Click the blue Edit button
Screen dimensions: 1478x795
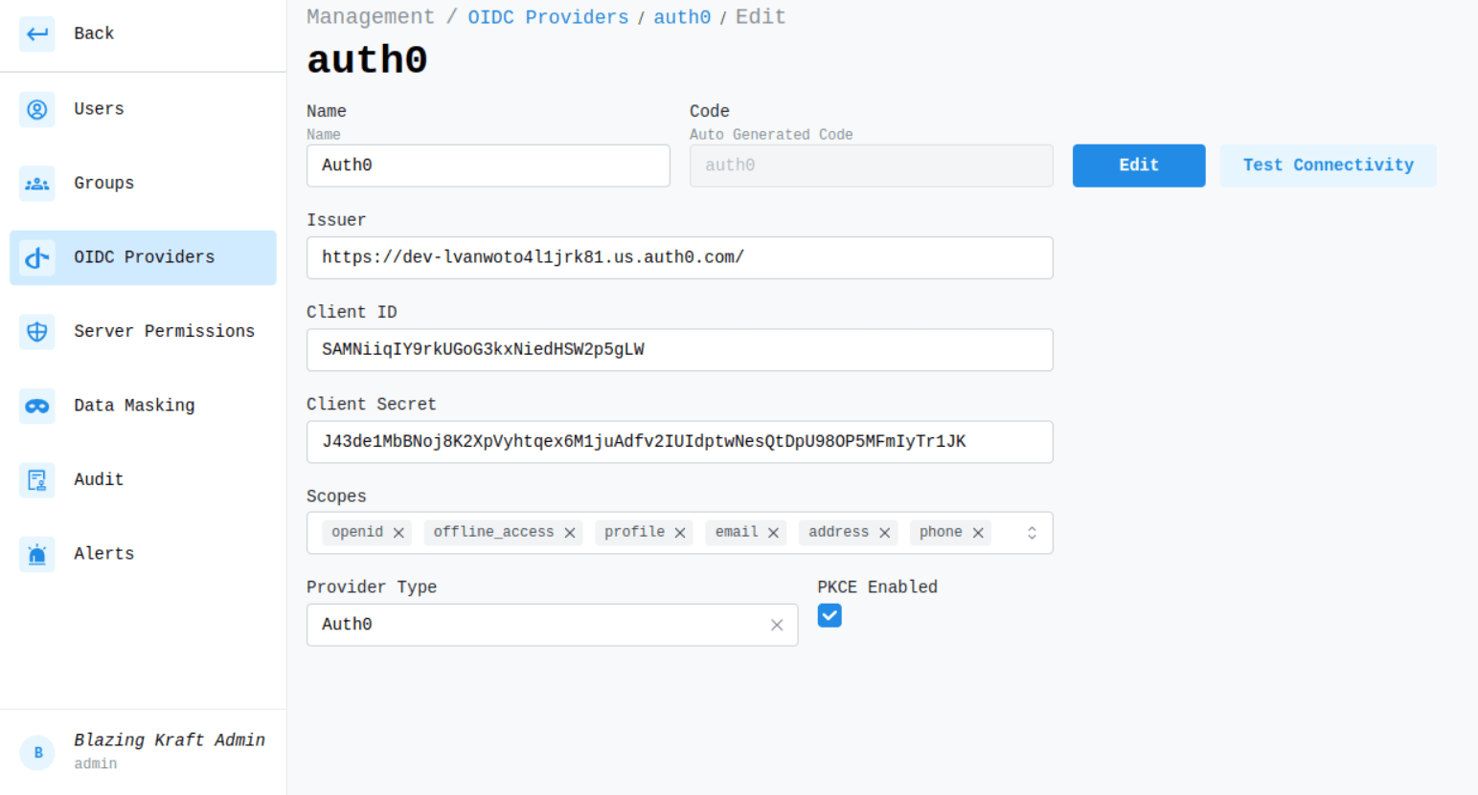coord(1139,166)
